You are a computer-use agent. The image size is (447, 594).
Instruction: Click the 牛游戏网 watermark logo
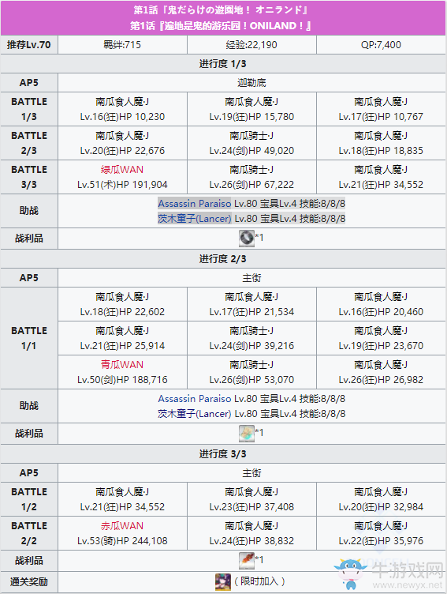(x=389, y=573)
